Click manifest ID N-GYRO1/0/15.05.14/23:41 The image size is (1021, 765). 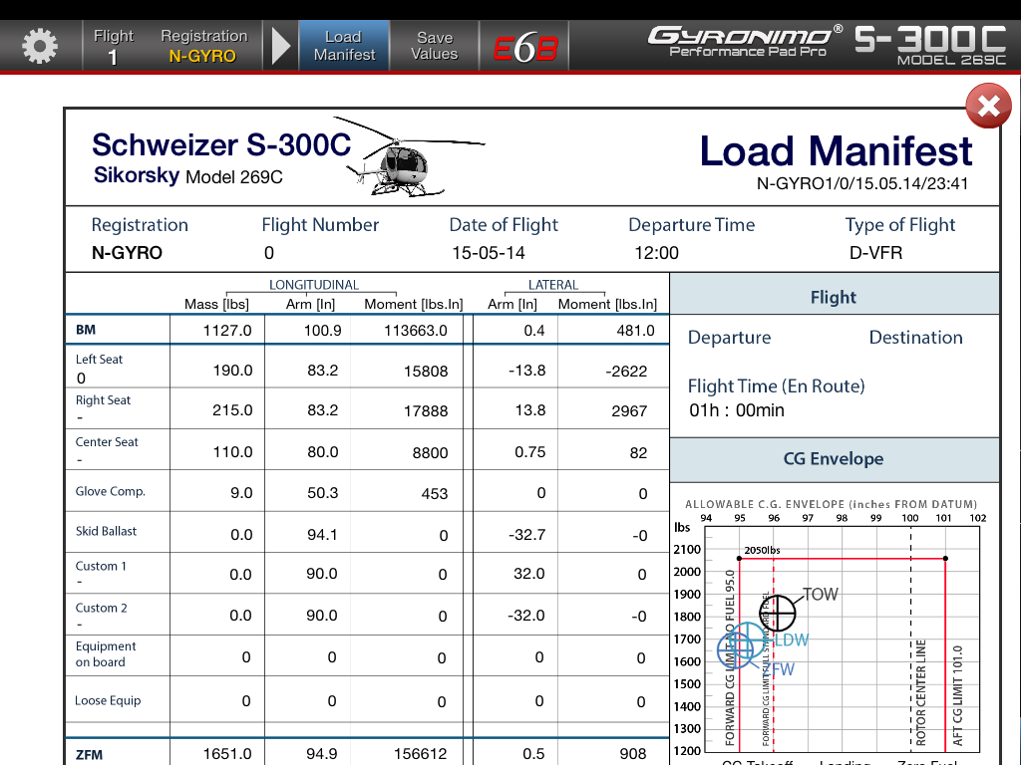(x=862, y=183)
